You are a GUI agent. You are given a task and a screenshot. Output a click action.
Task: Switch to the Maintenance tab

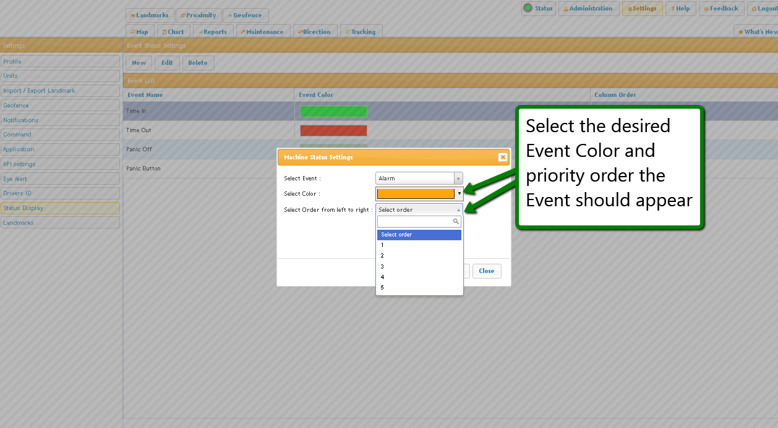click(262, 32)
